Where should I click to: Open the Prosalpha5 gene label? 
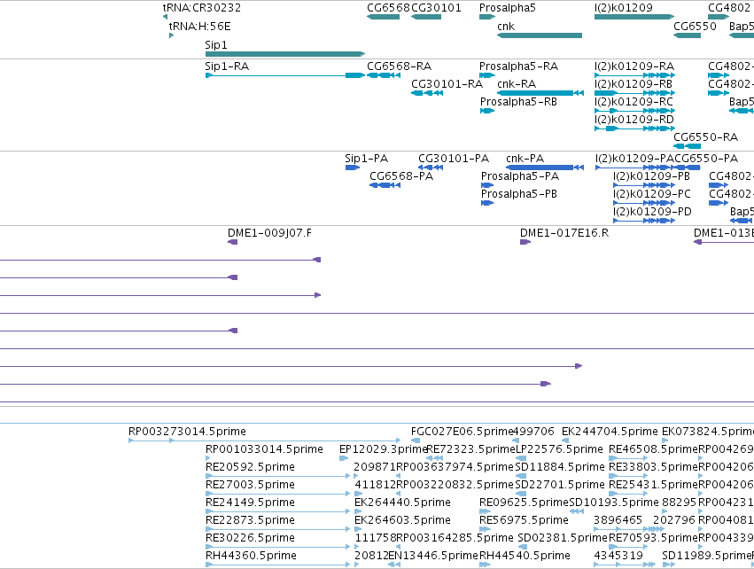pos(508,8)
